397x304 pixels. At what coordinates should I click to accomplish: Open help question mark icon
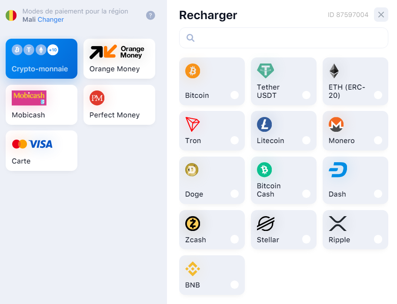click(150, 16)
